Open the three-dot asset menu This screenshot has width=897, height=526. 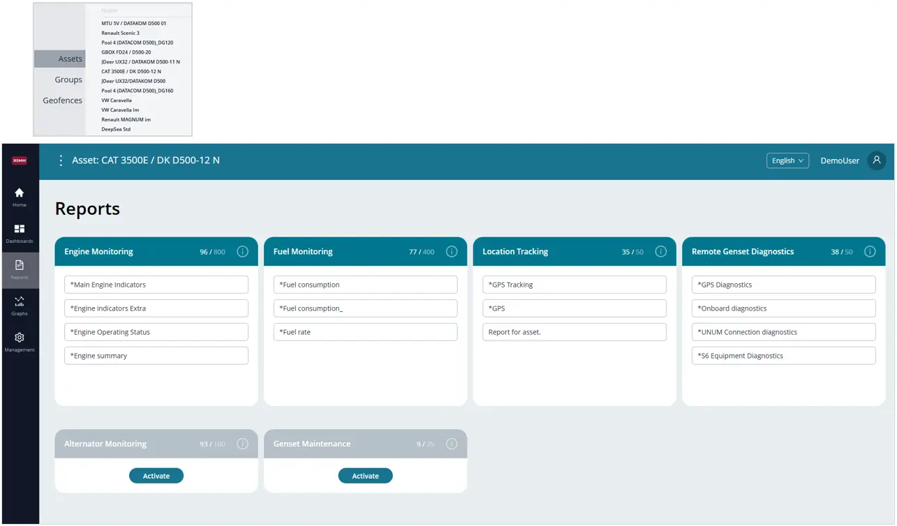coord(61,160)
